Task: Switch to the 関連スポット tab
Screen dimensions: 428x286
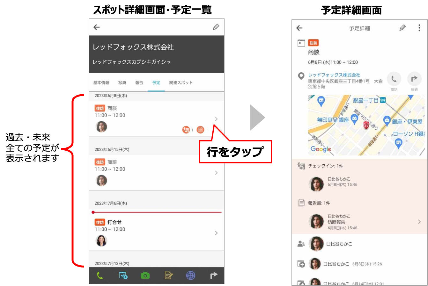Action: pyautogui.click(x=181, y=83)
